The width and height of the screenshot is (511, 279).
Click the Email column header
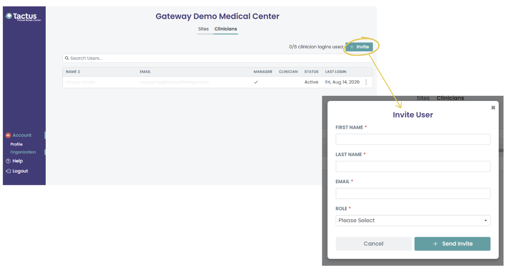(145, 72)
